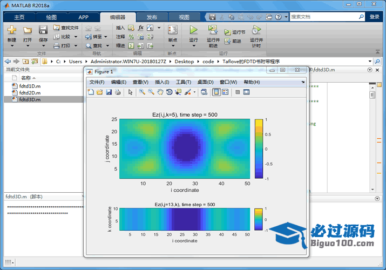Click the Open (打开) folder icon
Image resolution: width=386 pixels, height=270 pixels.
tap(28, 30)
